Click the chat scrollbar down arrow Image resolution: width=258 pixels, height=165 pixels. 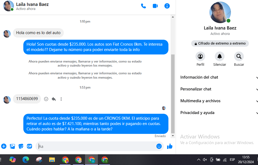click(x=173, y=136)
